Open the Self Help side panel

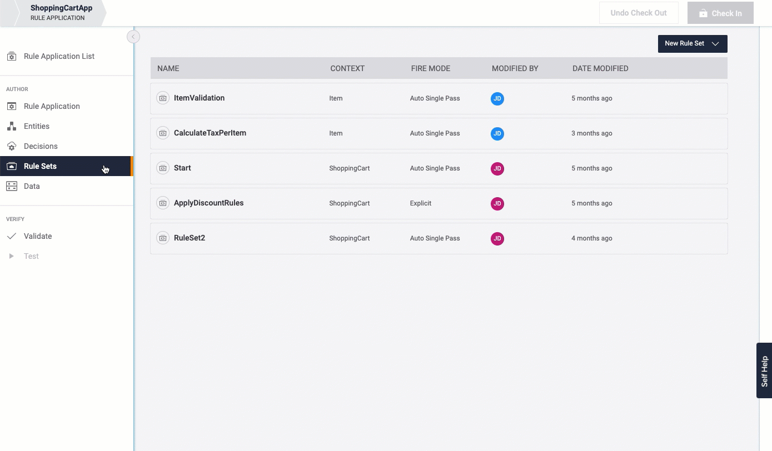pyautogui.click(x=764, y=370)
